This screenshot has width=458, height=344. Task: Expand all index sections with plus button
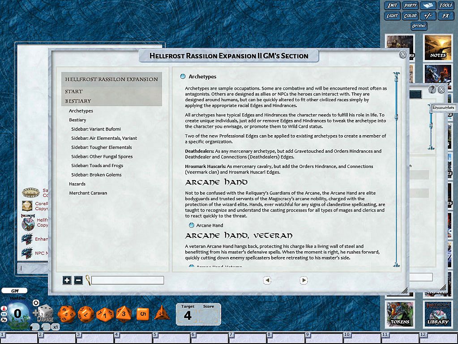pyautogui.click(x=67, y=280)
